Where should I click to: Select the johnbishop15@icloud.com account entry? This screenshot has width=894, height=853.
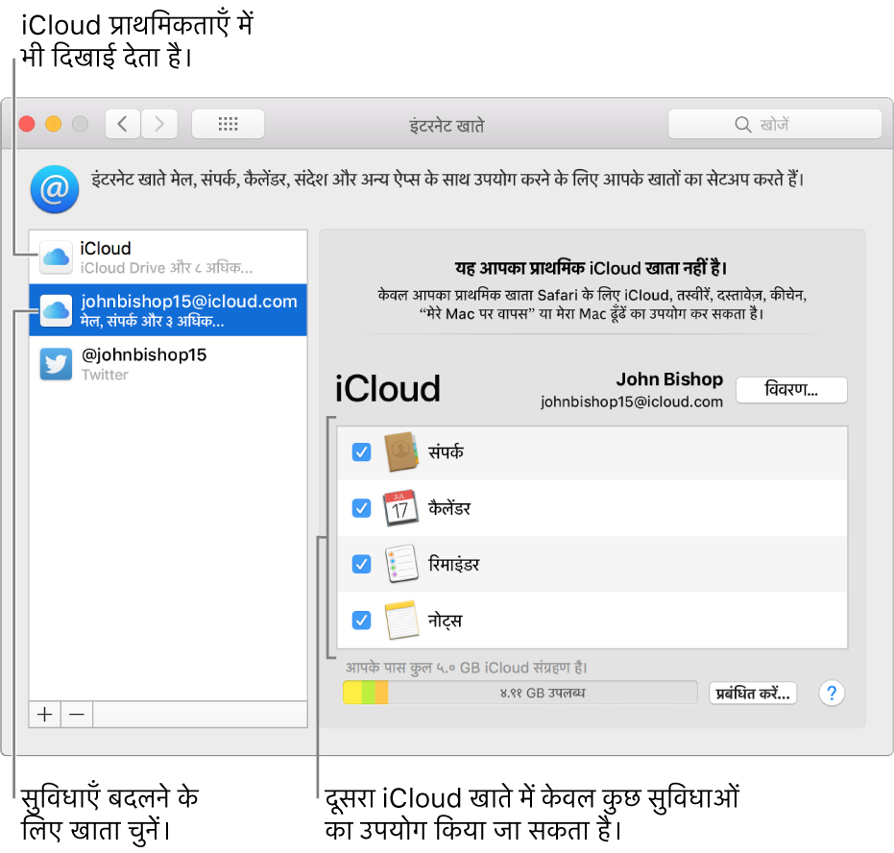click(168, 309)
